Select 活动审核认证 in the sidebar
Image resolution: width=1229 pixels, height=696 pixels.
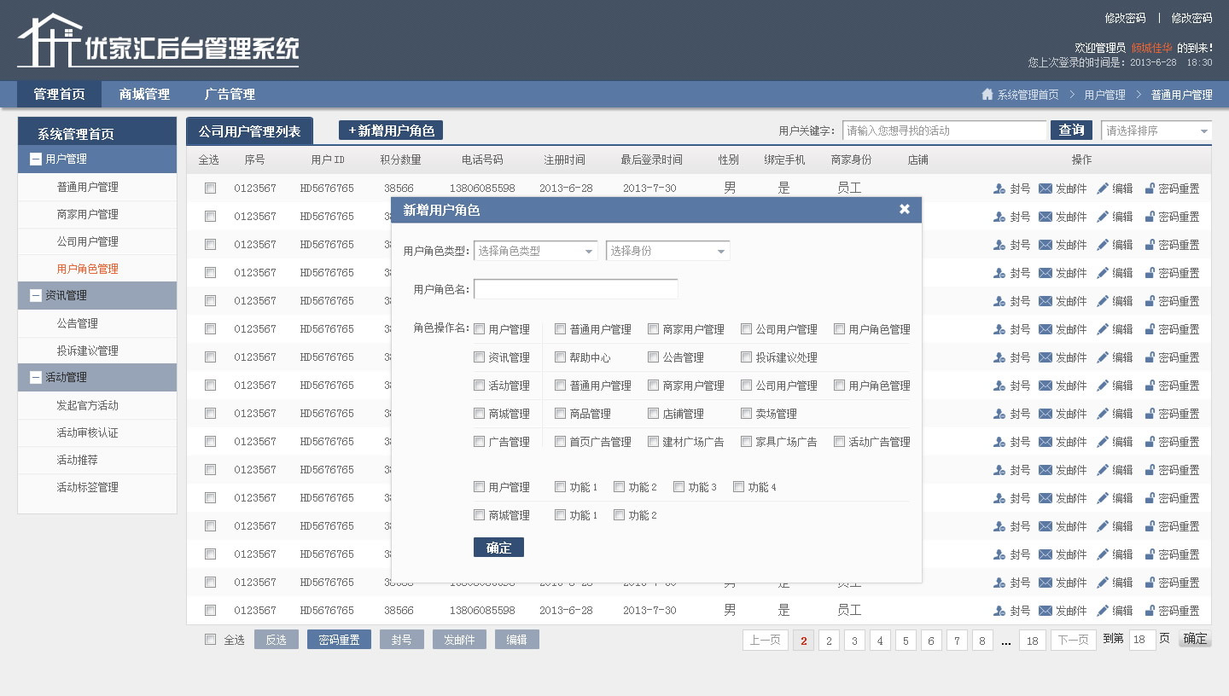(87, 432)
